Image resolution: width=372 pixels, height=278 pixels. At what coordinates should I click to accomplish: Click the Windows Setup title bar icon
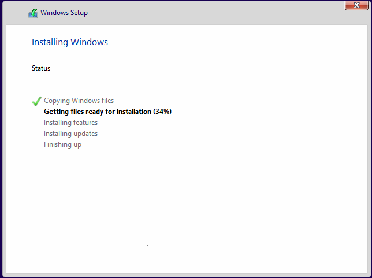[x=33, y=13]
